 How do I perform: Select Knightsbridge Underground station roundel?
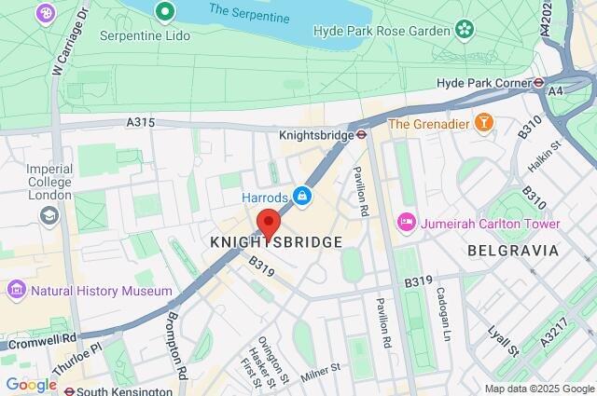[361, 135]
